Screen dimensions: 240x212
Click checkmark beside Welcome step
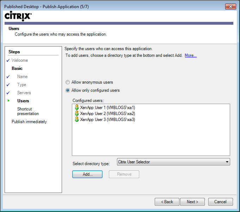click(x=8, y=61)
